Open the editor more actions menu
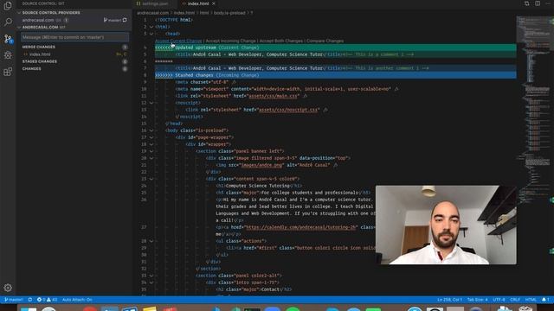The image size is (554, 311). click(x=548, y=3)
